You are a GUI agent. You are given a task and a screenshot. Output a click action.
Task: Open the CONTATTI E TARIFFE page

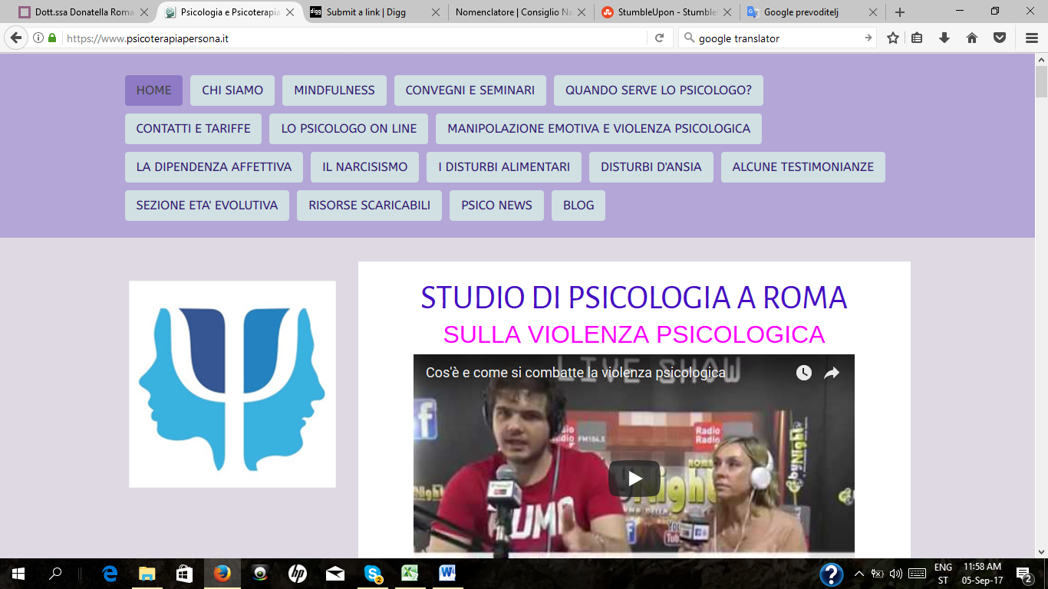193,129
